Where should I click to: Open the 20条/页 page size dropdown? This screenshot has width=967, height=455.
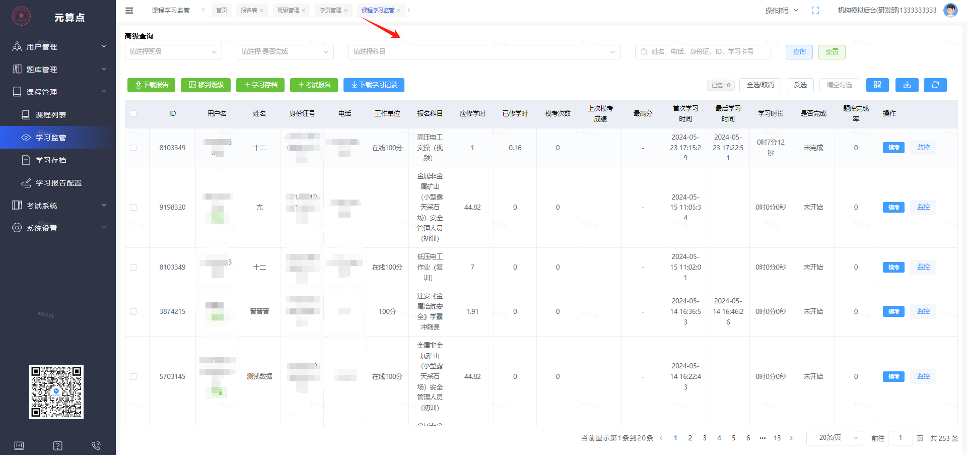pos(835,438)
